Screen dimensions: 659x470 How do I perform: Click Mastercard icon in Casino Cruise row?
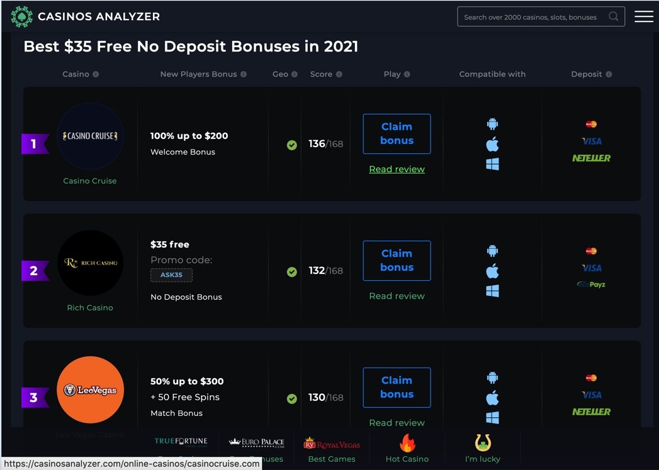pyautogui.click(x=591, y=124)
